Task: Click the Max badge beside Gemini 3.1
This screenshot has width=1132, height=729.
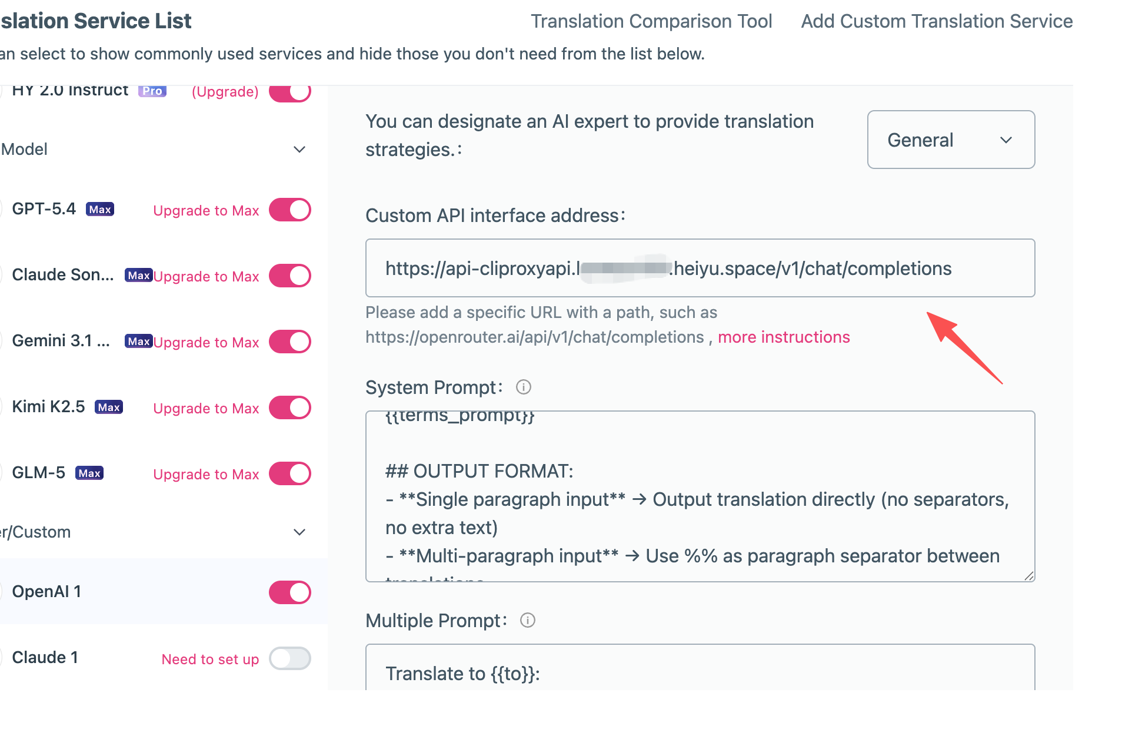Action: tap(139, 342)
